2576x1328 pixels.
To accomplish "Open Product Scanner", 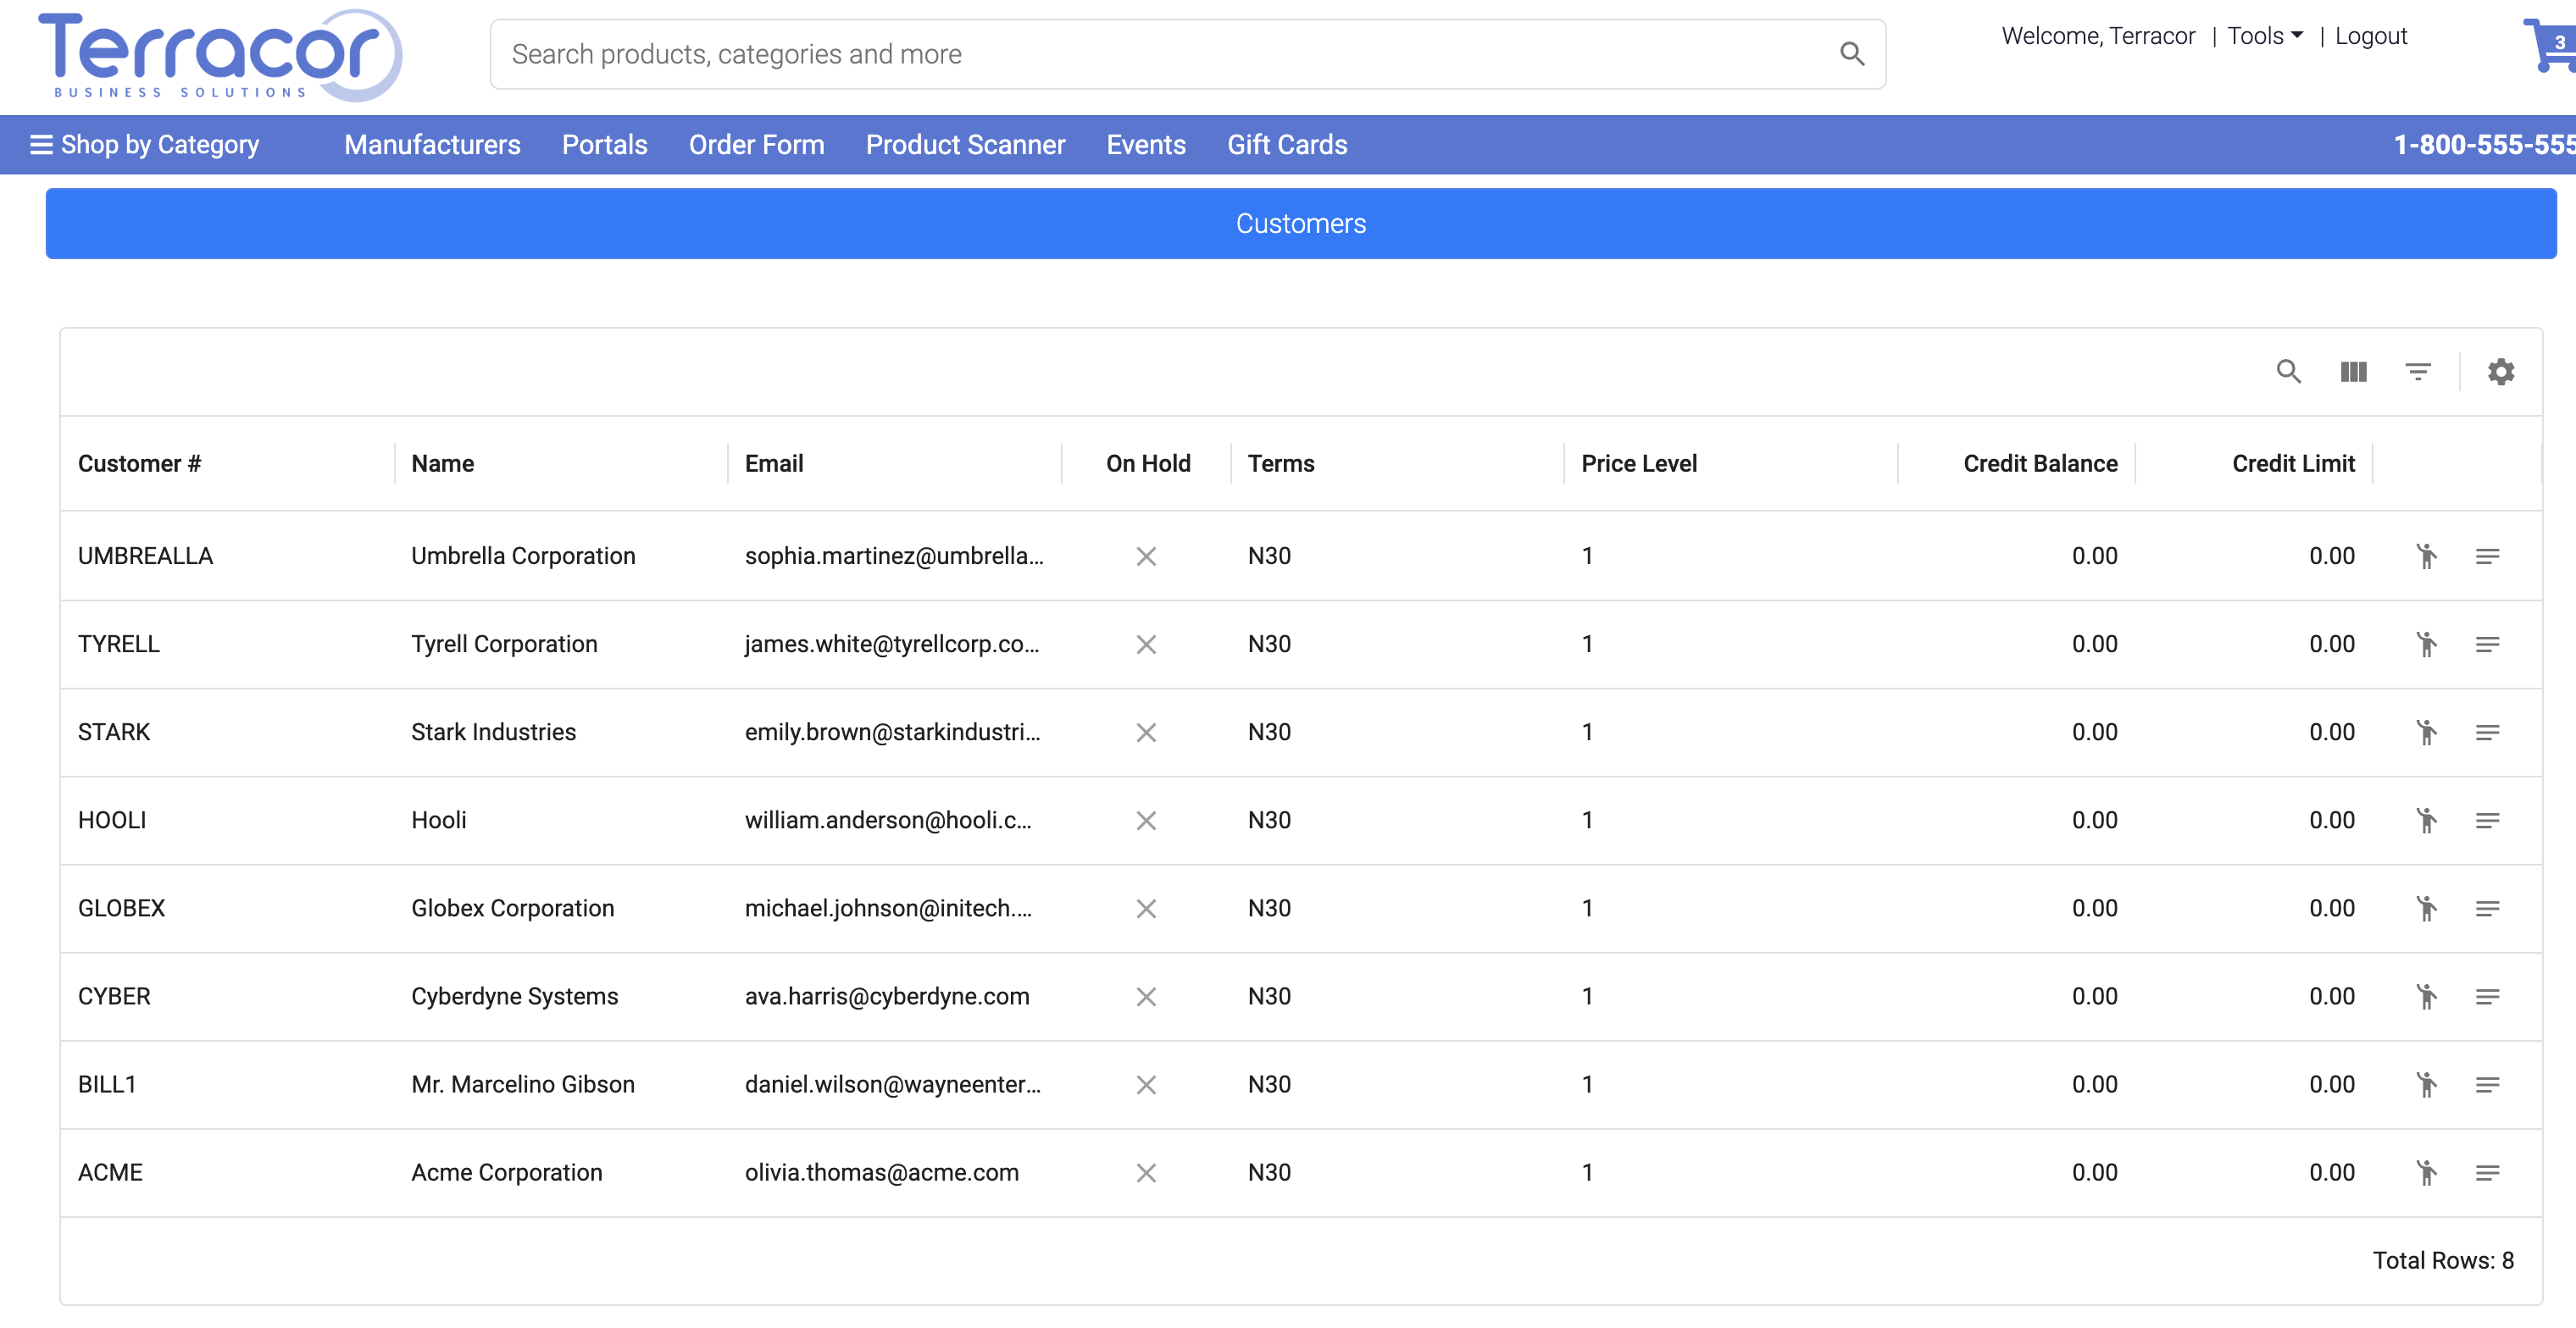I will click(965, 145).
